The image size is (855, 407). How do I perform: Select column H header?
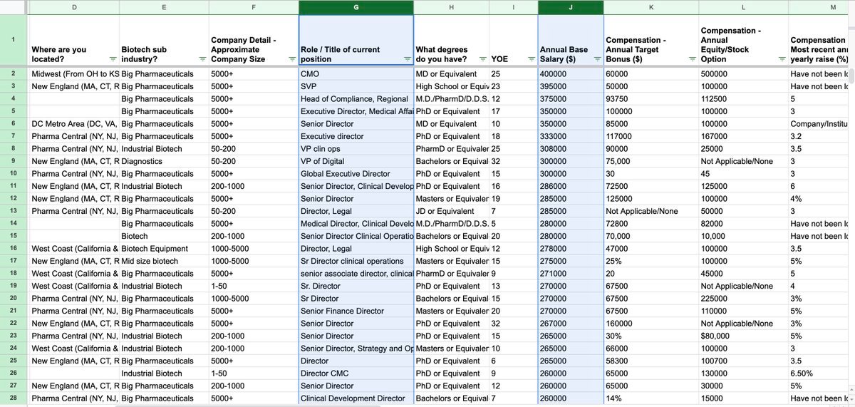(451, 8)
